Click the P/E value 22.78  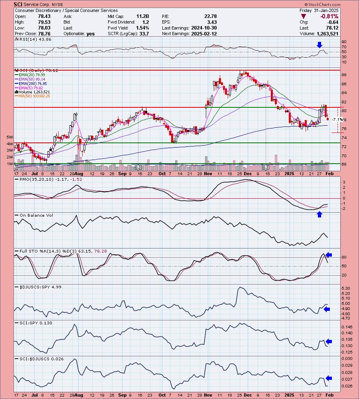211,16
